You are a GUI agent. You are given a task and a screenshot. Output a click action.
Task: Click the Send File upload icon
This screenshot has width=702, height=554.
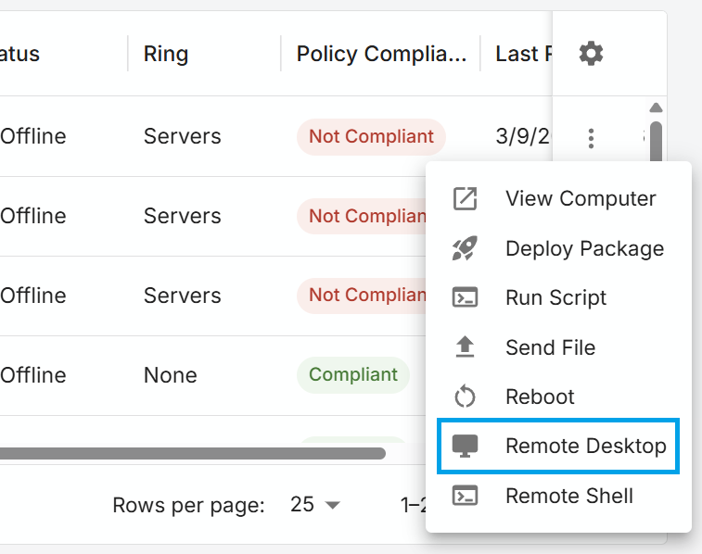(x=465, y=347)
